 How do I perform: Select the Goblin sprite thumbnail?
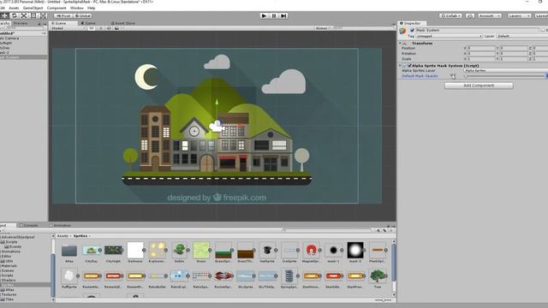pyautogui.click(x=179, y=250)
